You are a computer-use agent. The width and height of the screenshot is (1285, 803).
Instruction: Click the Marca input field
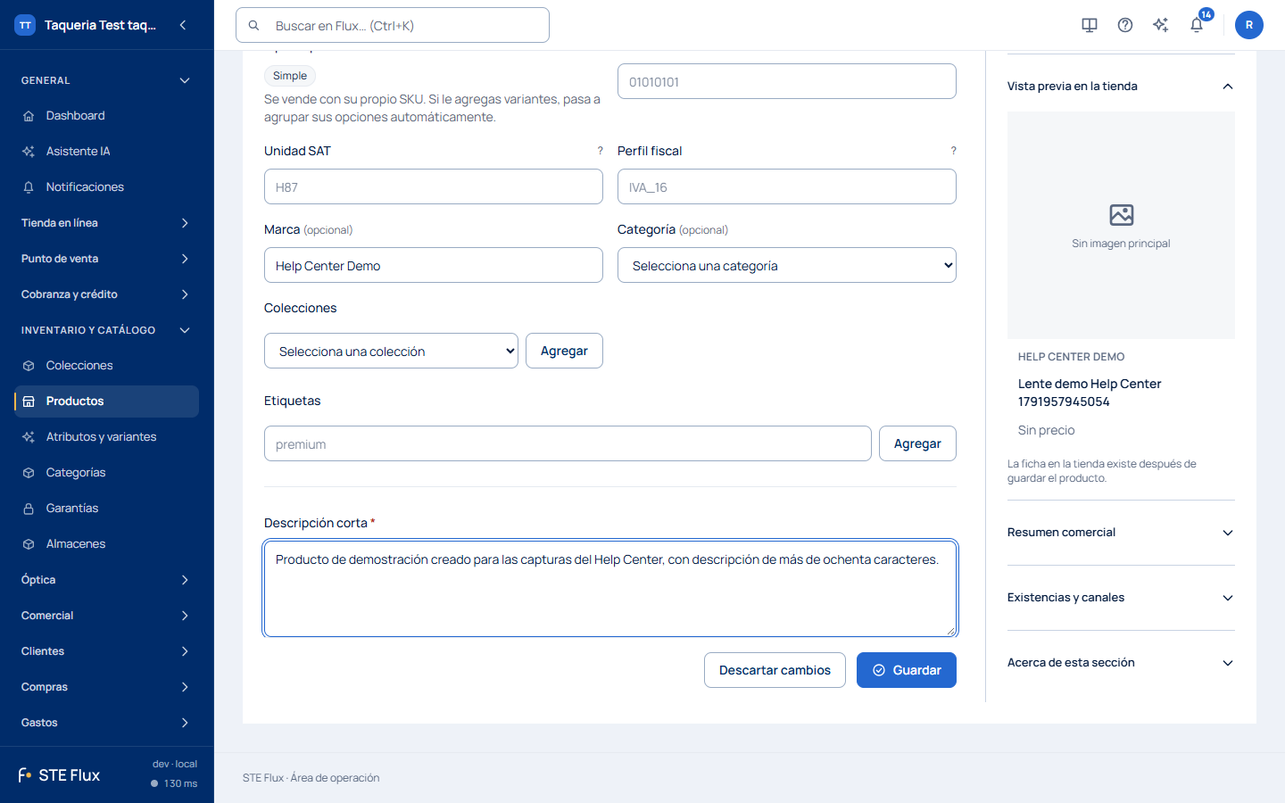pyautogui.click(x=434, y=265)
